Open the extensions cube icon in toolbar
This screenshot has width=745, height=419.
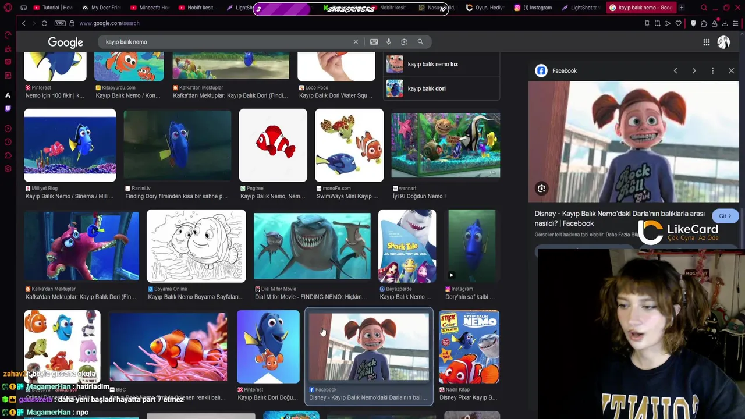tap(704, 23)
